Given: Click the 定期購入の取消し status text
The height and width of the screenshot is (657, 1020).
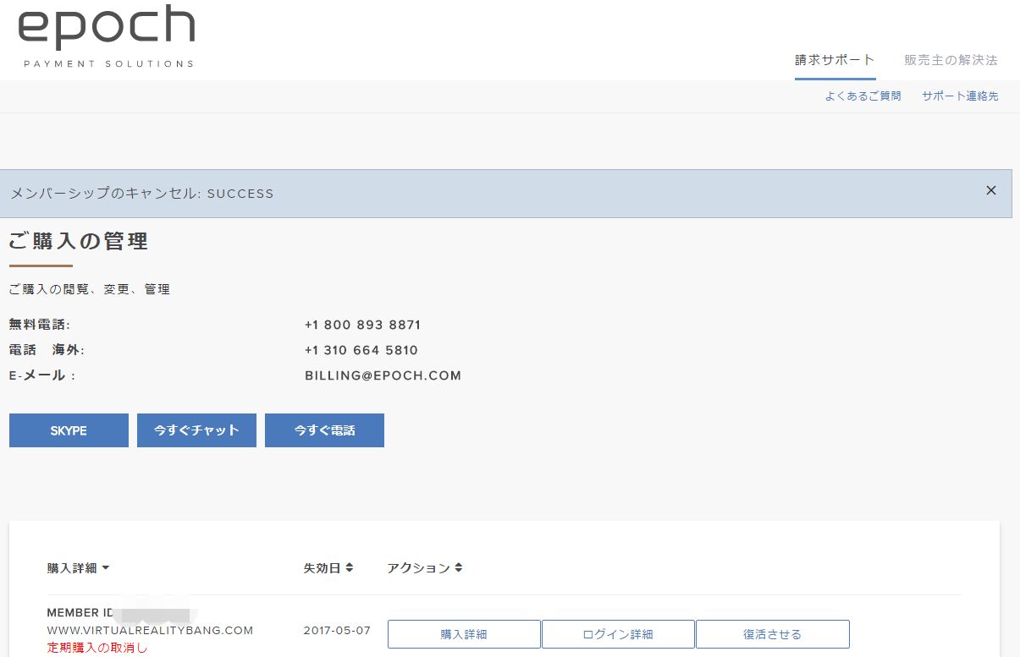Looking at the screenshot, I should (97, 648).
